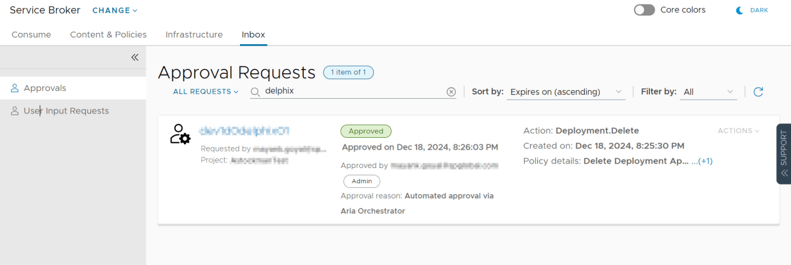Click the User Input Requests person icon

[15, 111]
